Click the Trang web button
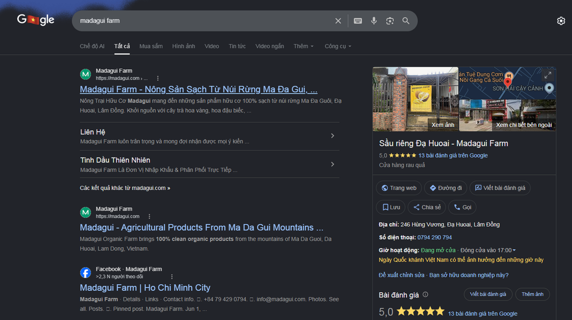Image resolution: width=572 pixels, height=320 pixels. pyautogui.click(x=399, y=188)
